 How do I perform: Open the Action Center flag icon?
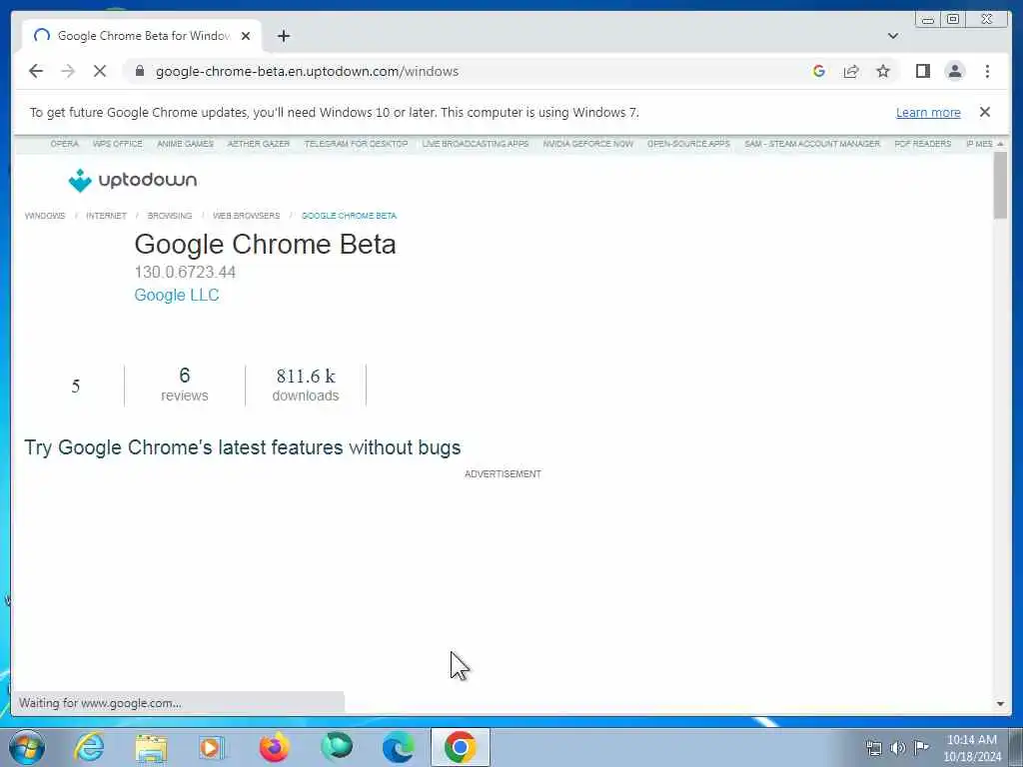(921, 747)
